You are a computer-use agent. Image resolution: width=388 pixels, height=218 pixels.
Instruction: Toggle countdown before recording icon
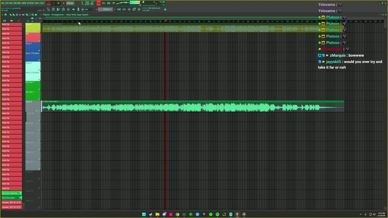(104, 3)
